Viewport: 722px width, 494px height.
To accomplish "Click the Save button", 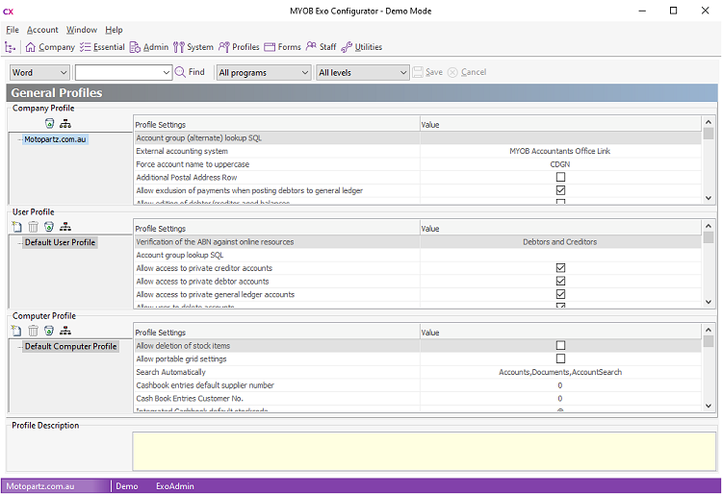I will tap(427, 72).
